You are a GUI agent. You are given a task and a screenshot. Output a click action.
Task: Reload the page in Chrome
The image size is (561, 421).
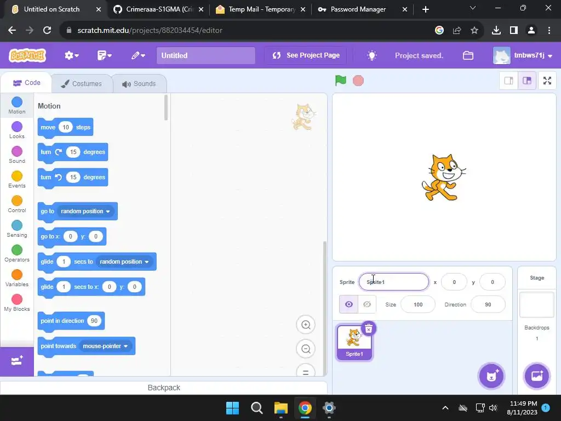[x=47, y=31]
